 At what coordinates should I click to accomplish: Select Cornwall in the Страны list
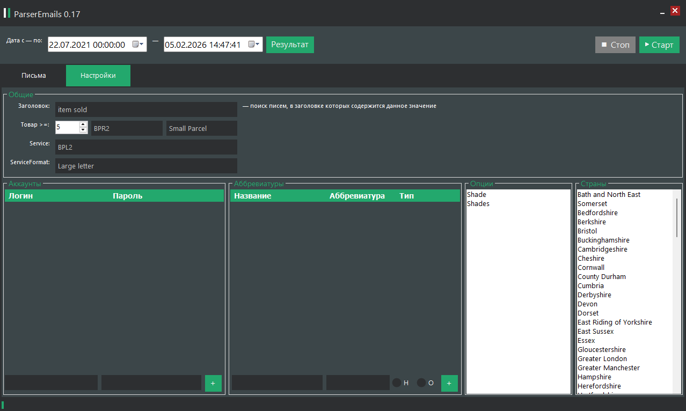coord(591,268)
